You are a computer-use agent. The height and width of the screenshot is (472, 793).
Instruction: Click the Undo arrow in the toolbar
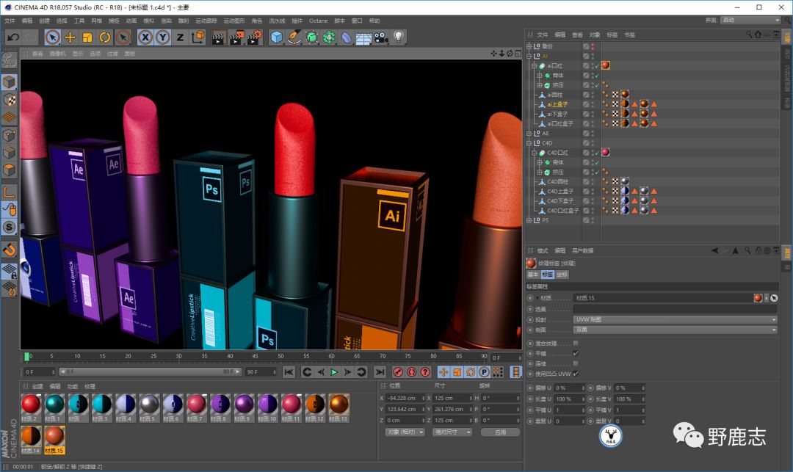[x=13, y=37]
